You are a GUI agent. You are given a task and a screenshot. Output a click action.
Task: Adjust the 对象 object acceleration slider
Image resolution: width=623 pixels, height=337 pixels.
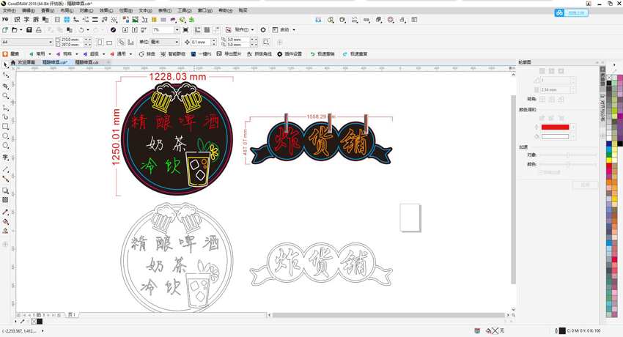(568, 155)
